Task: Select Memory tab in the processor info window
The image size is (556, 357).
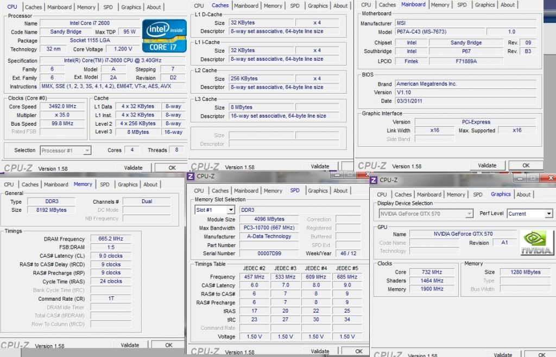Action: [x=86, y=7]
